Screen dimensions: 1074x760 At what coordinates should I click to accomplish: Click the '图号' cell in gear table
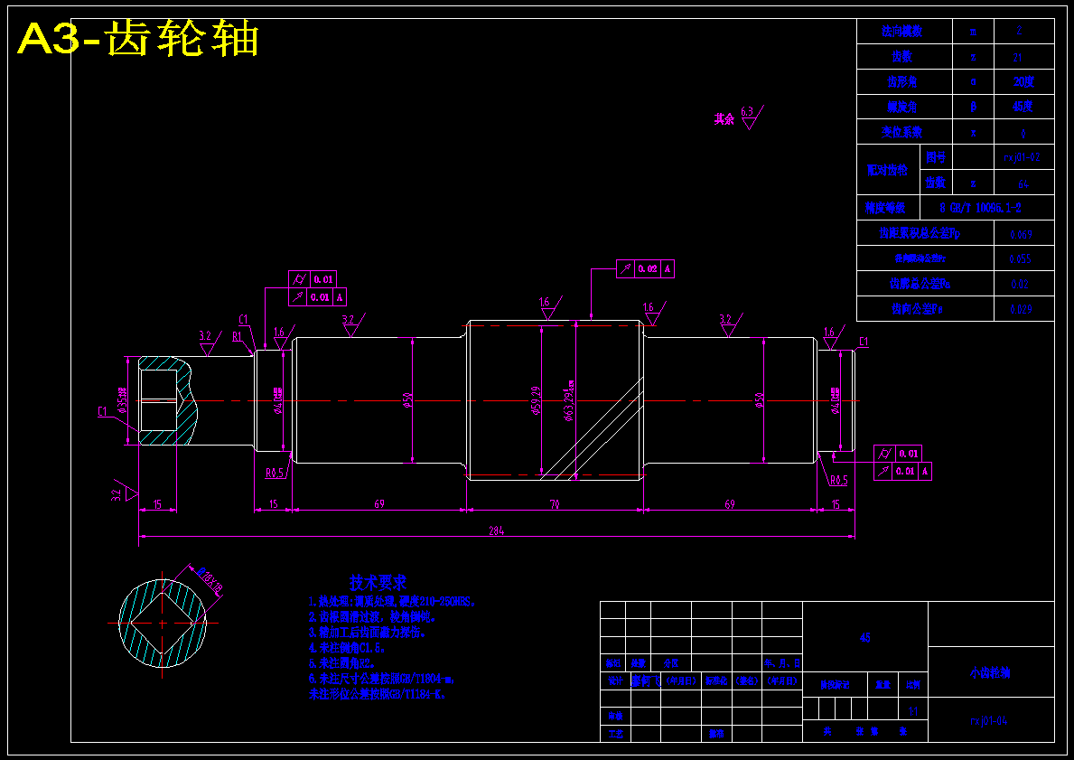coord(936,157)
